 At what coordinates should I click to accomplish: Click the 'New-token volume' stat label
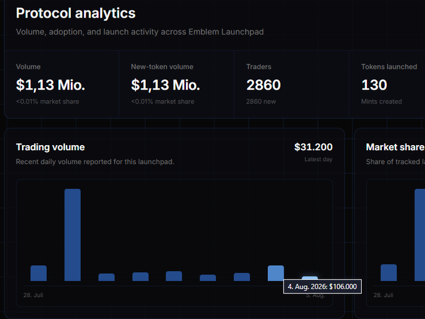pos(162,67)
